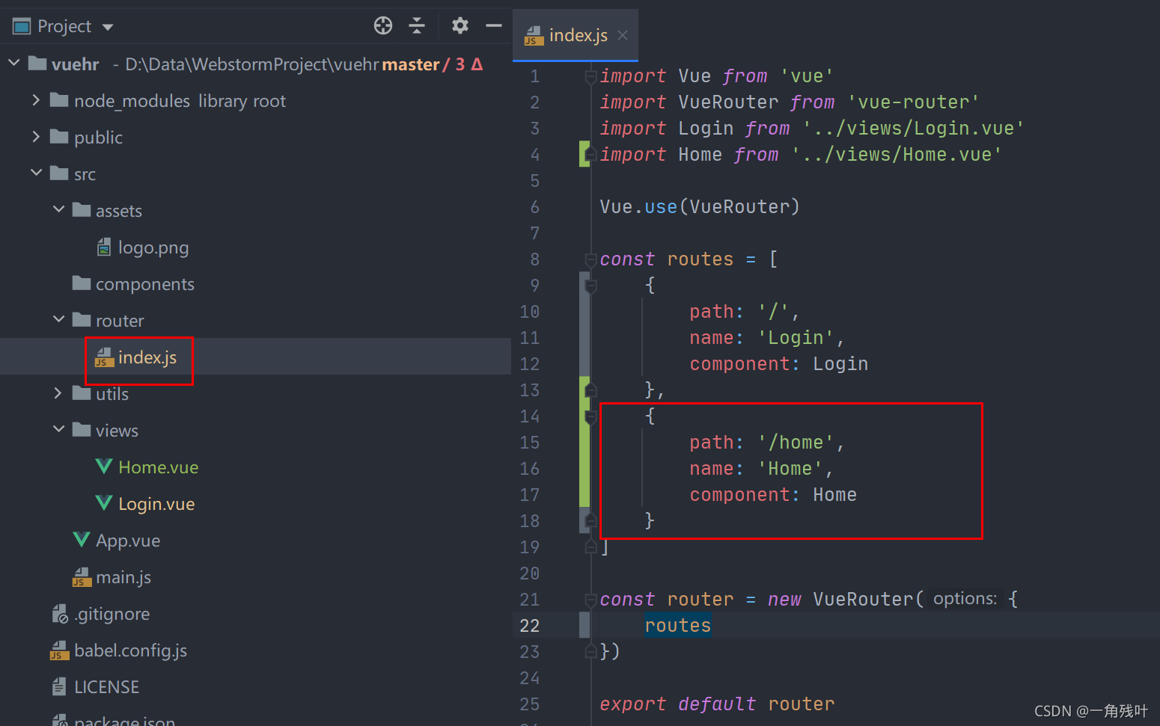Open Login.vue in the views folder
Image resolution: width=1160 pixels, height=726 pixels.
click(156, 504)
